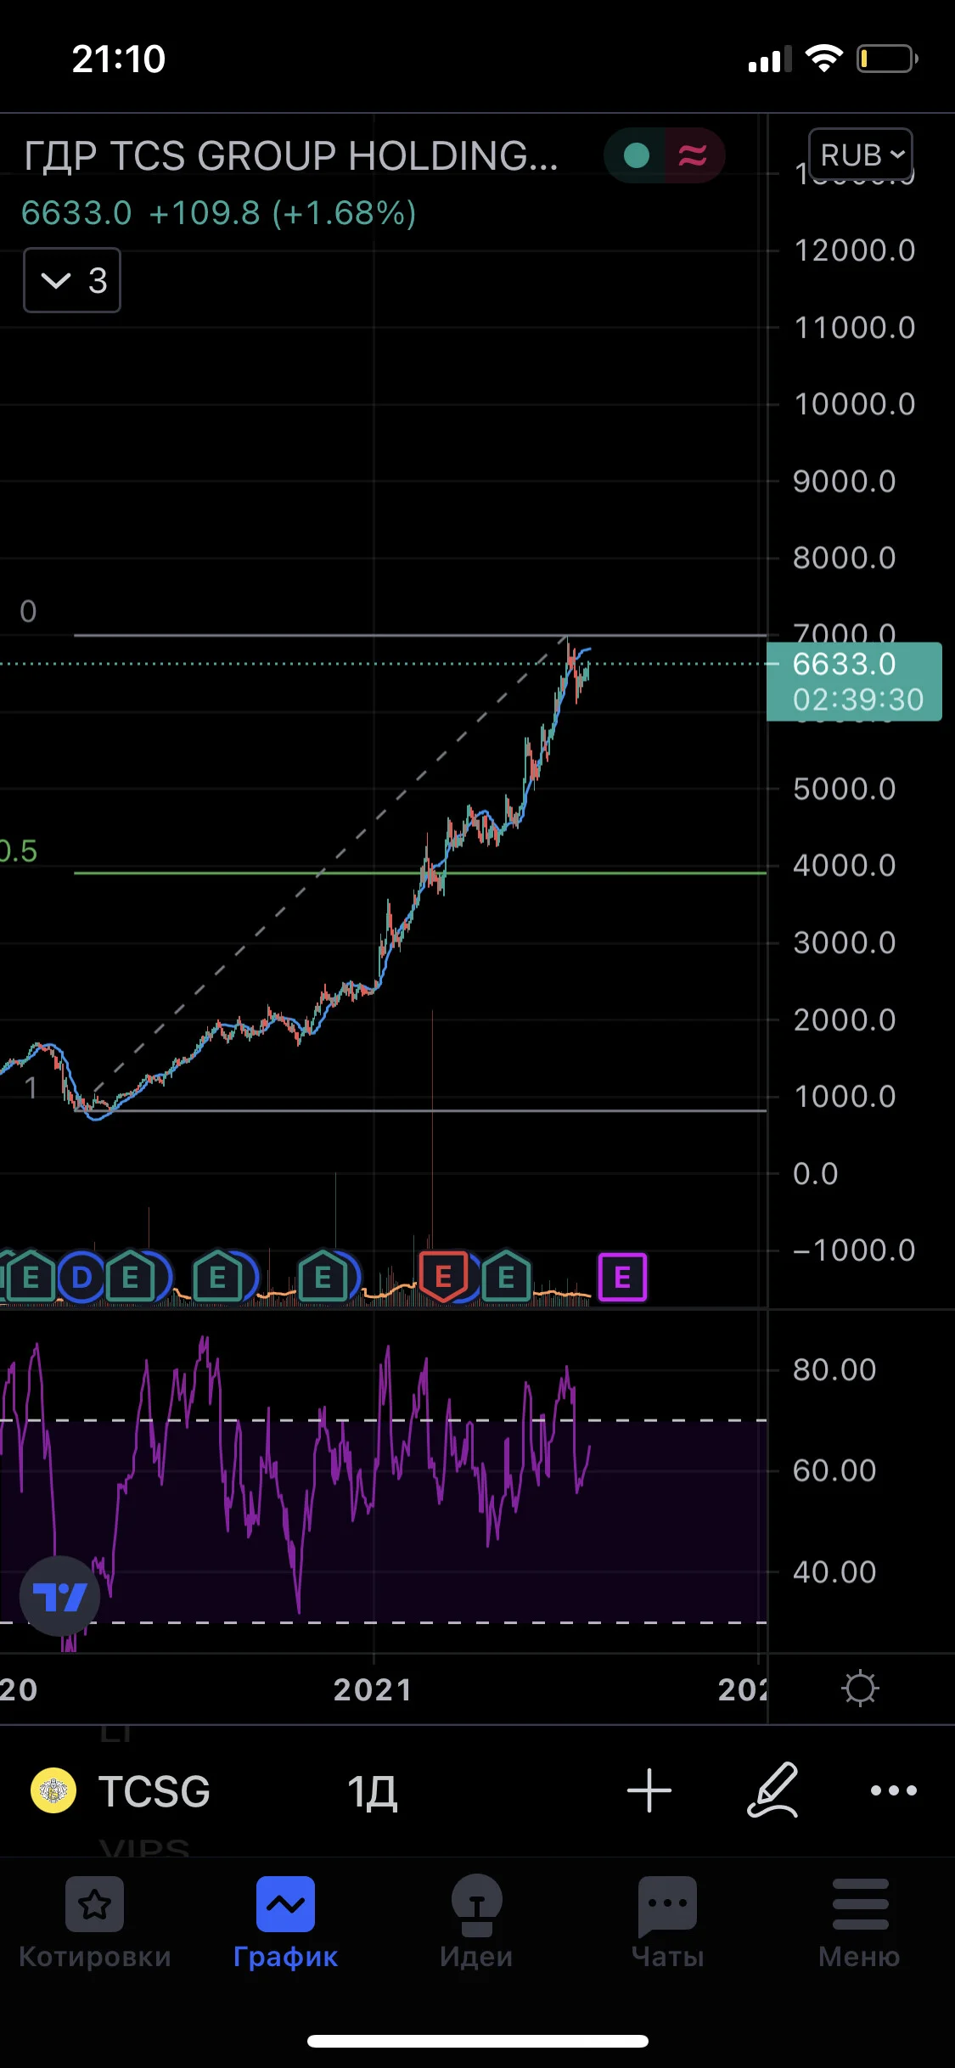Tap the 80.00 RSI axis label

click(834, 1369)
